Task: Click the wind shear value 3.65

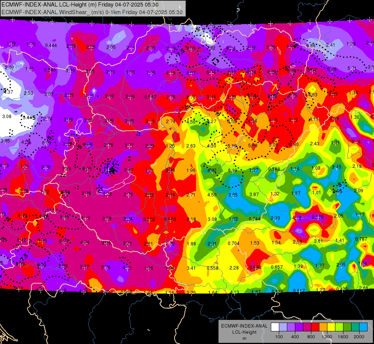Action: pos(233,195)
